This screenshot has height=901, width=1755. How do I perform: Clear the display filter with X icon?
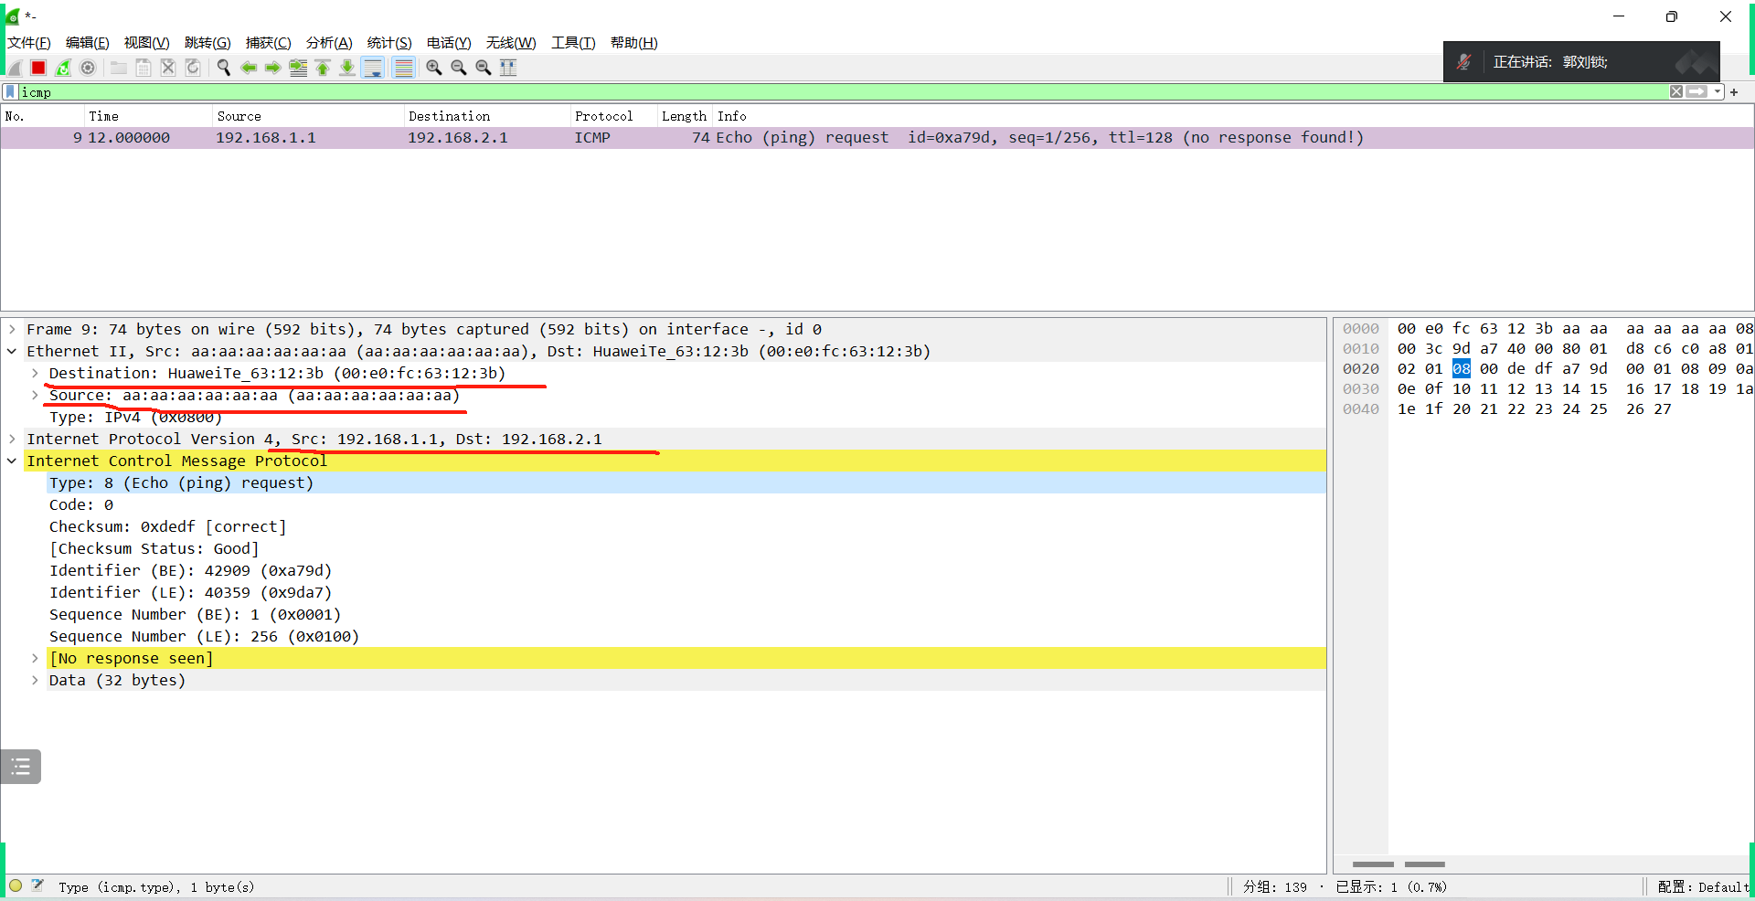[1676, 91]
